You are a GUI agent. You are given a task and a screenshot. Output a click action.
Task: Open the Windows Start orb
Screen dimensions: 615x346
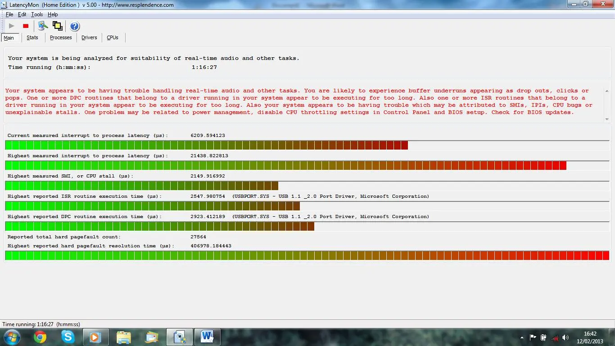point(12,337)
